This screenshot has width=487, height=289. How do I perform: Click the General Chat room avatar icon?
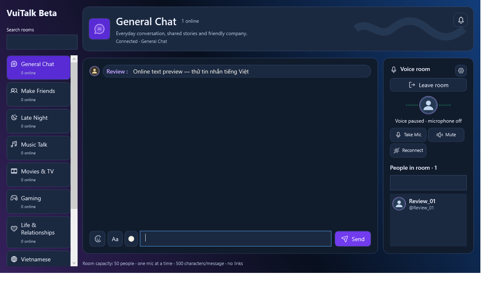[99, 29]
